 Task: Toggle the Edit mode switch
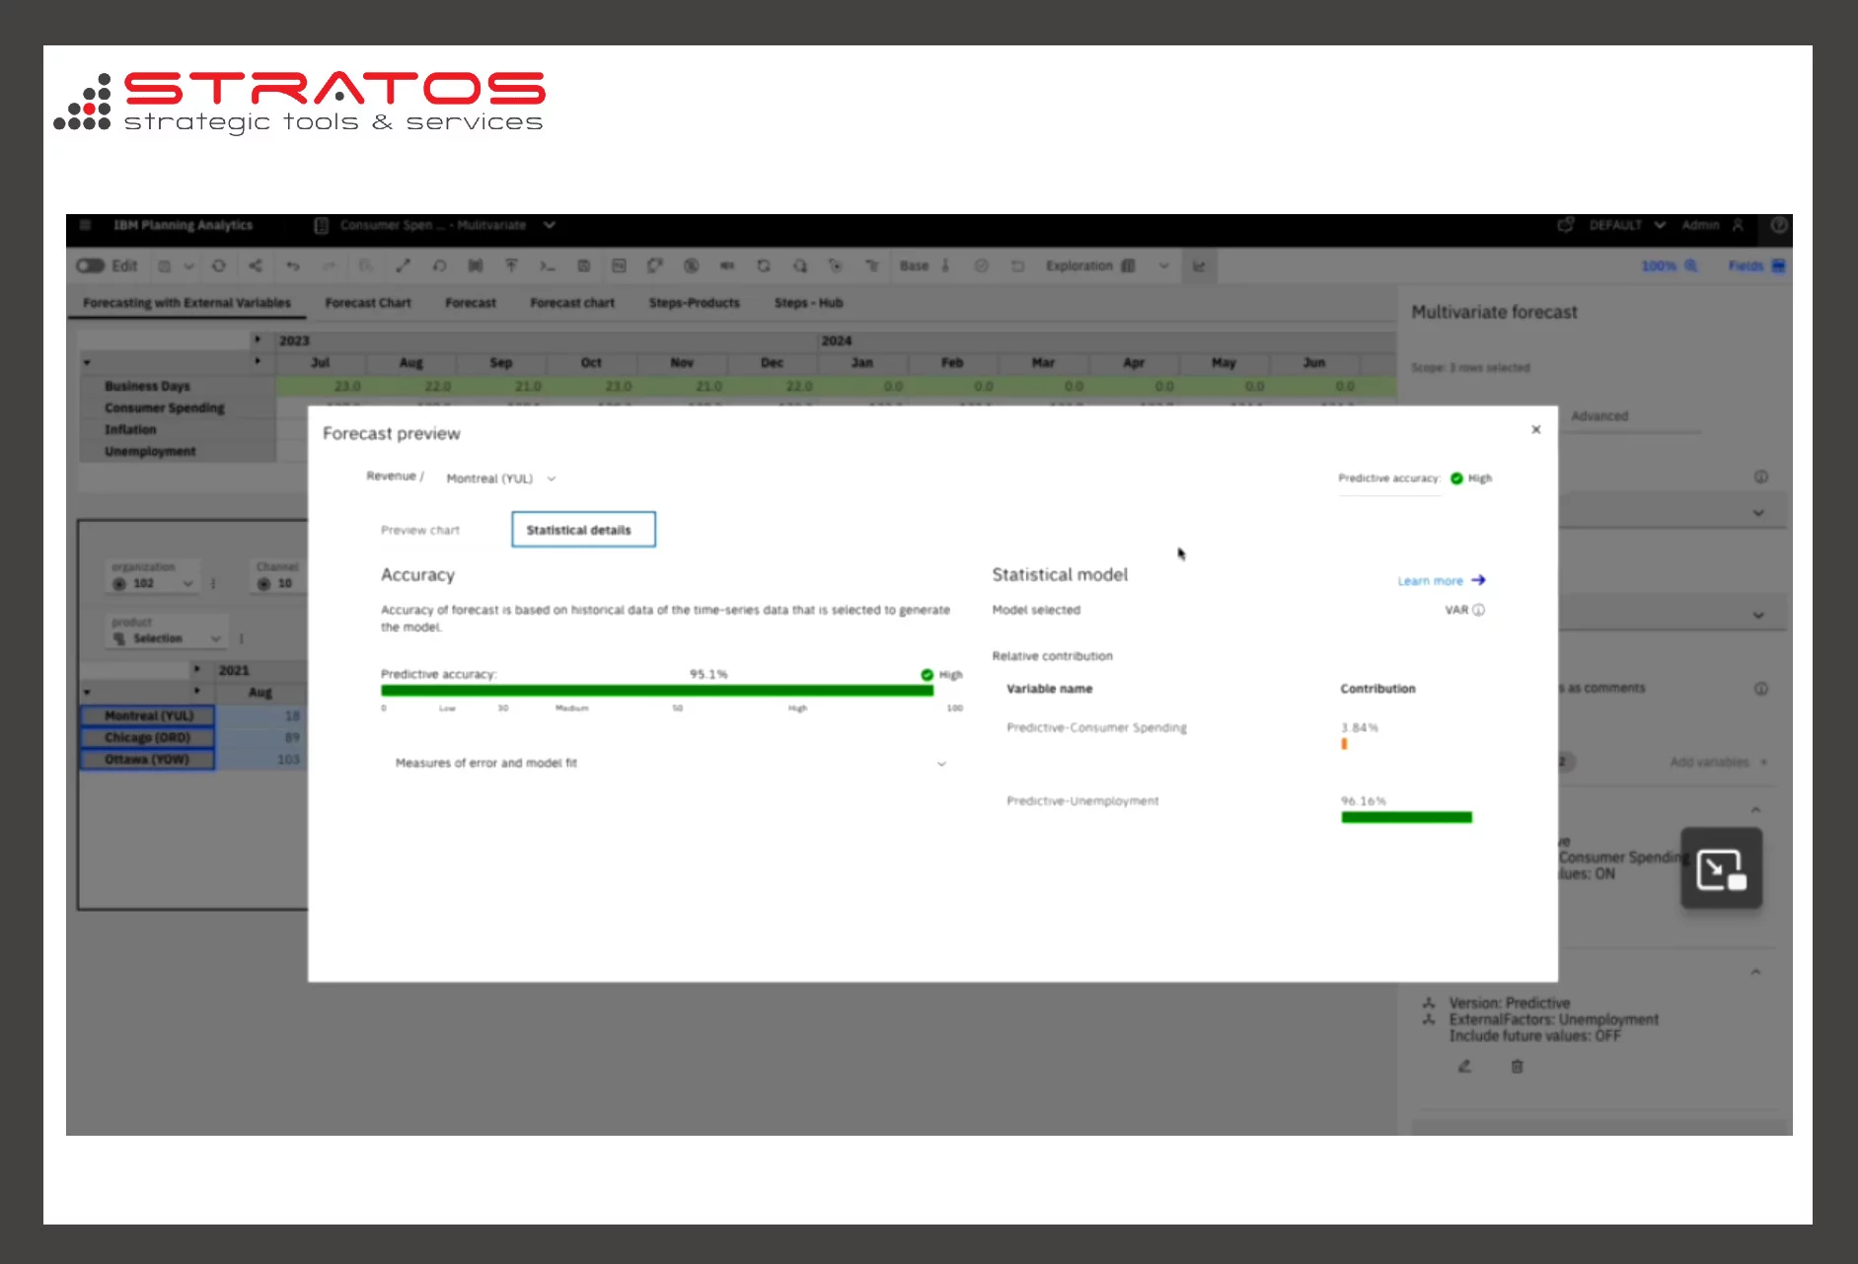pyautogui.click(x=91, y=265)
